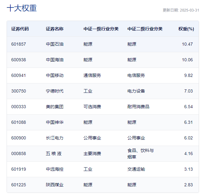205x196 pixels.
Task: Click the name 中国移动
Action: pos(55,75)
